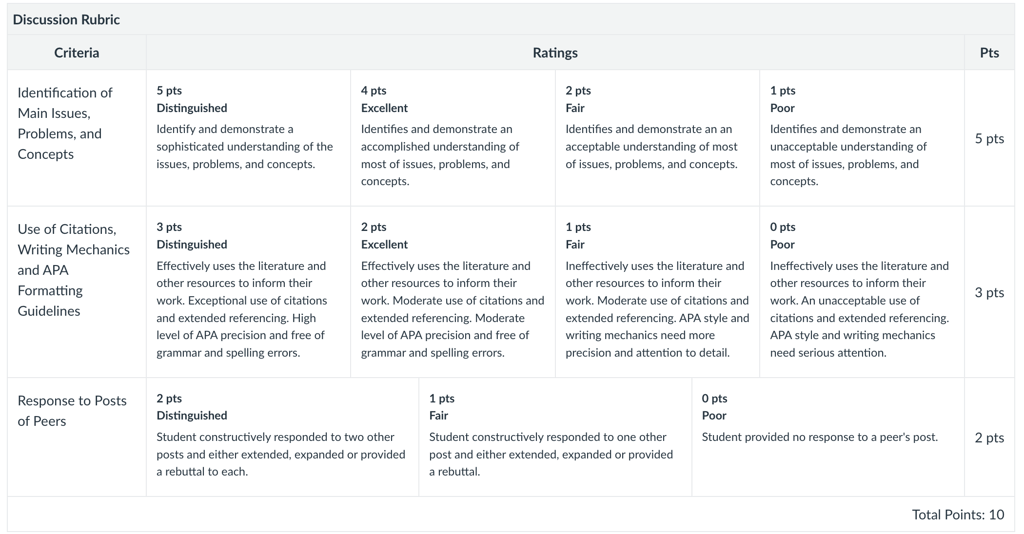Click the Total Points: 10 text
Viewport: 1024px width, 534px height.
[x=958, y=515]
